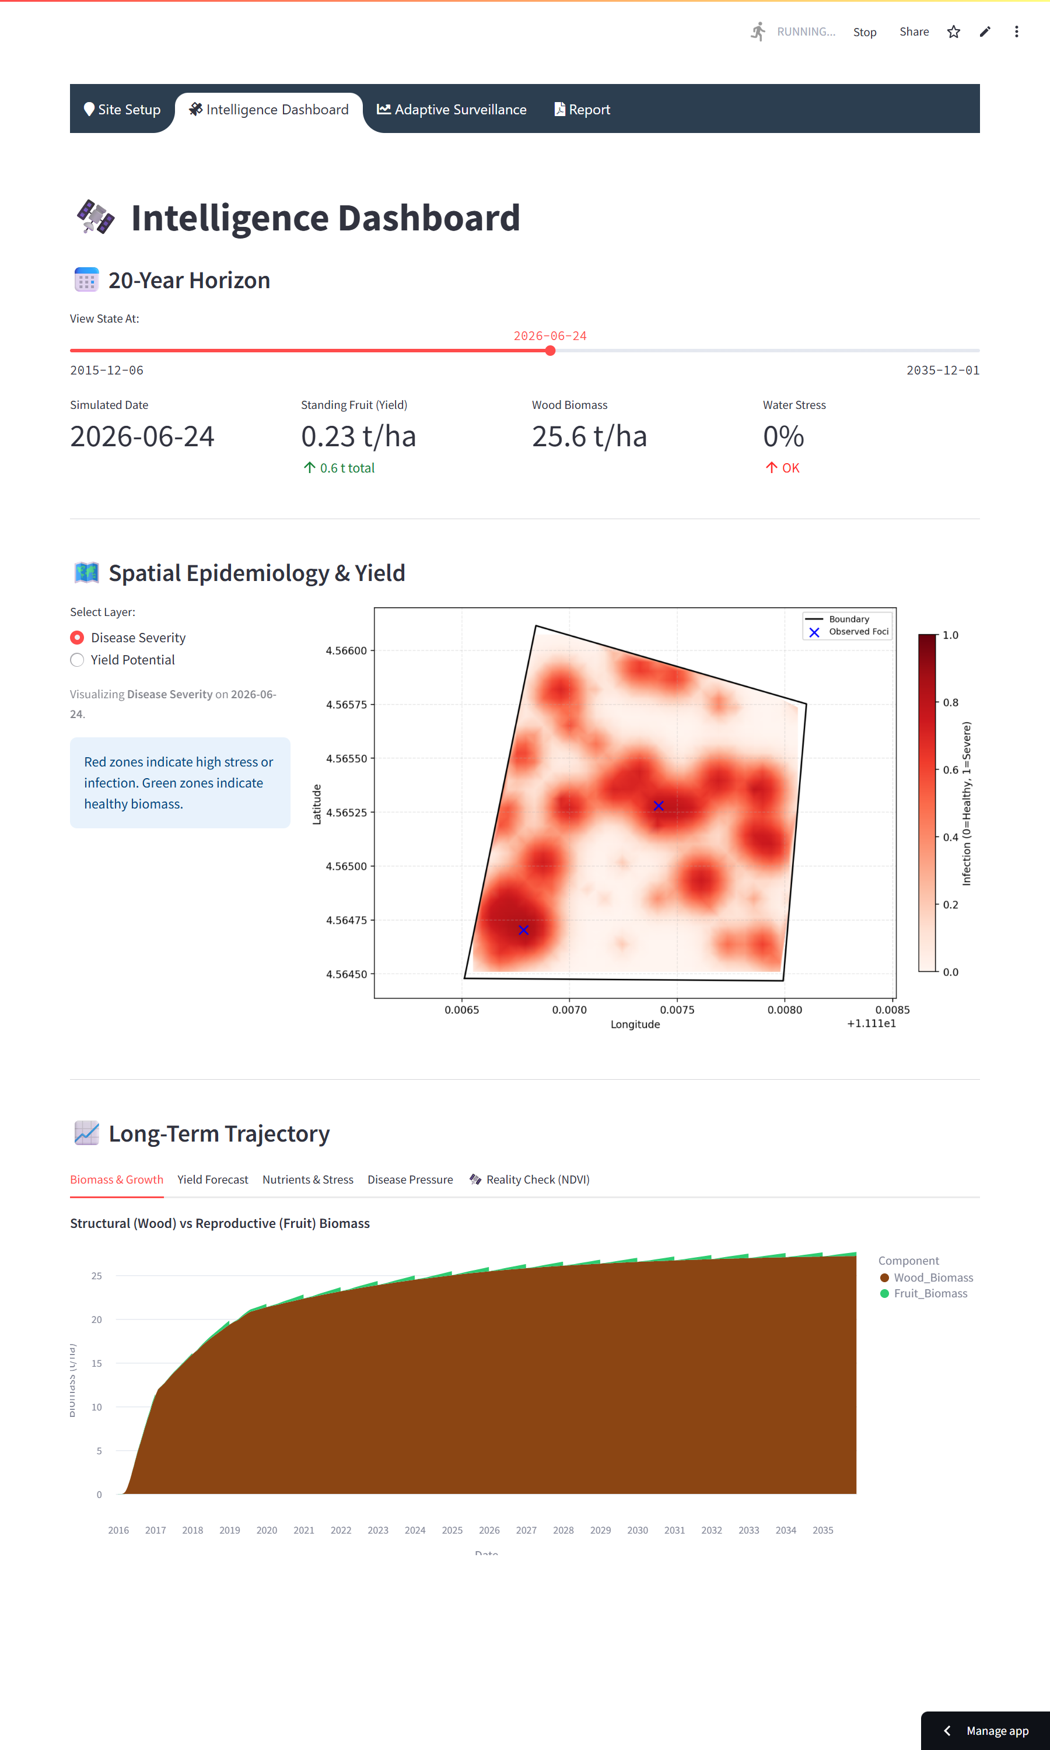Select the Yield Potential radio button
The image size is (1050, 1750).
click(77, 660)
